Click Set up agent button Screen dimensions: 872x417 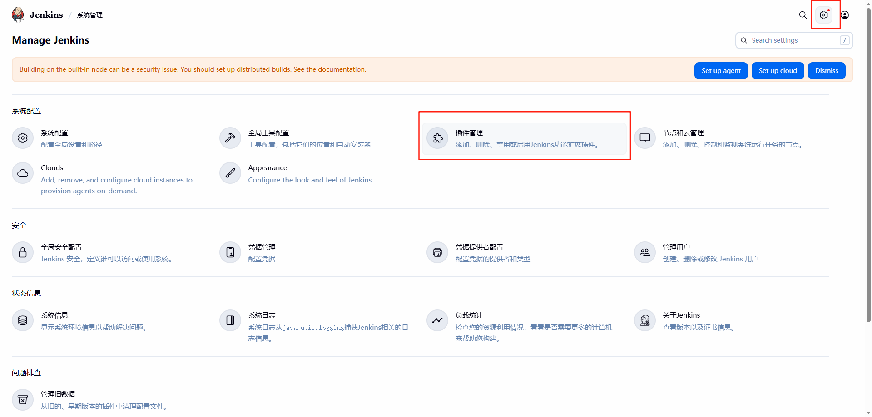(721, 71)
